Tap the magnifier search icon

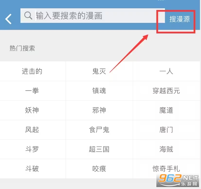tap(28, 15)
